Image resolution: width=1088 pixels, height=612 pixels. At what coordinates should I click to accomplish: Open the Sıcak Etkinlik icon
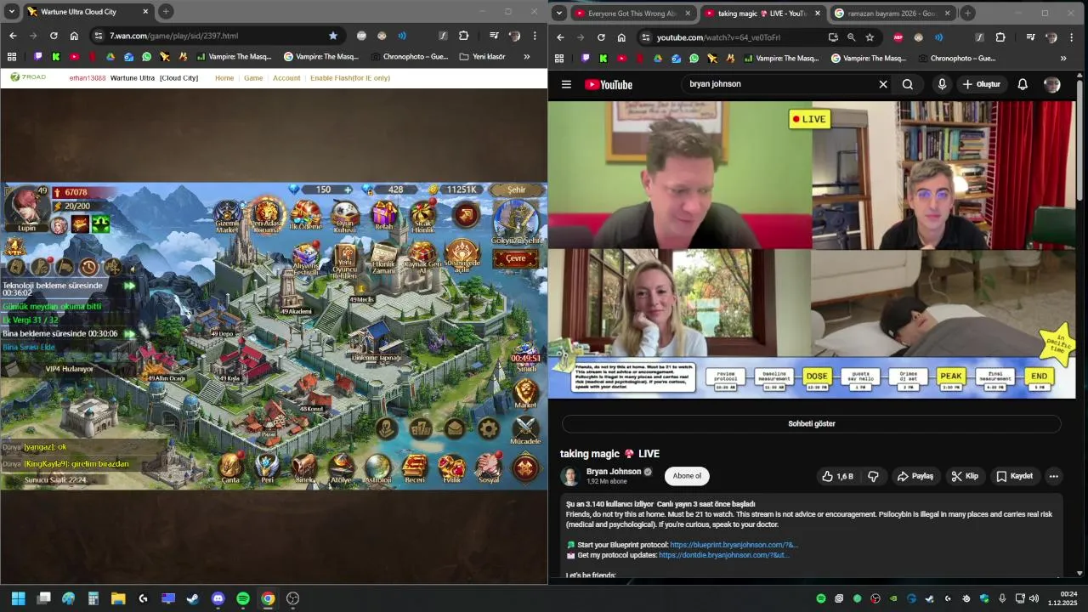(423, 216)
